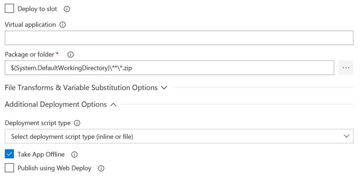
Task: Collapse Additional Deployment Options section
Action: 56,104
